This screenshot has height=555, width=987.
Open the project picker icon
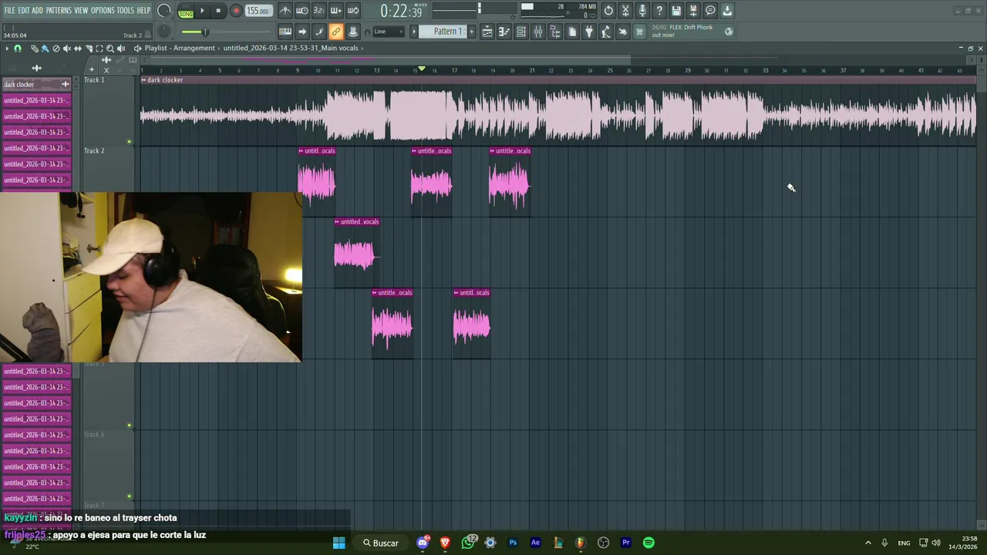point(572,32)
